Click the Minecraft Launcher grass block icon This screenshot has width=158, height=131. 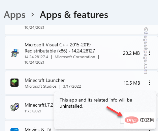point(14,83)
